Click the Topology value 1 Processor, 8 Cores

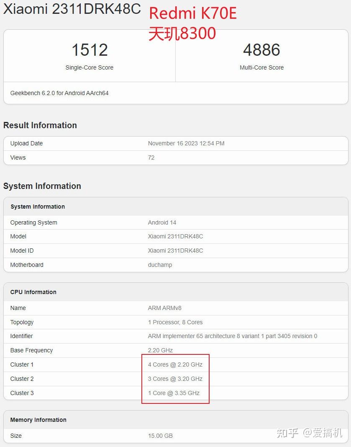click(x=175, y=322)
